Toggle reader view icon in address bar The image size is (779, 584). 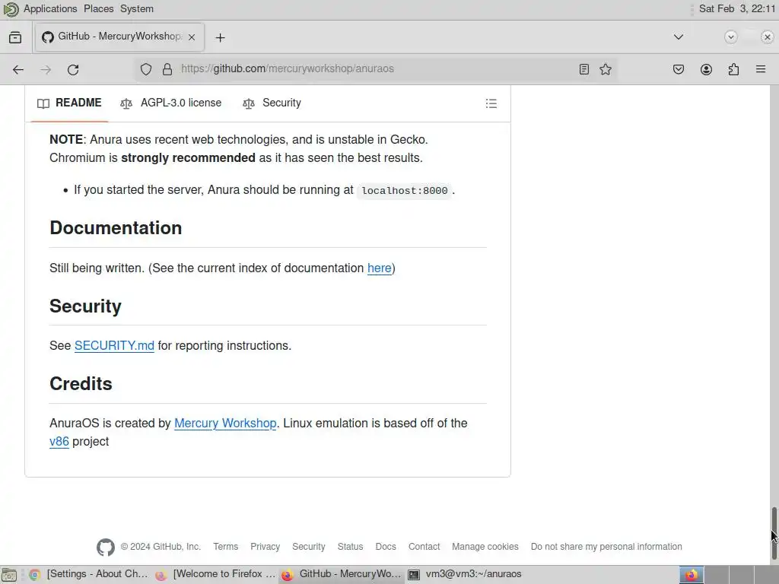point(584,69)
